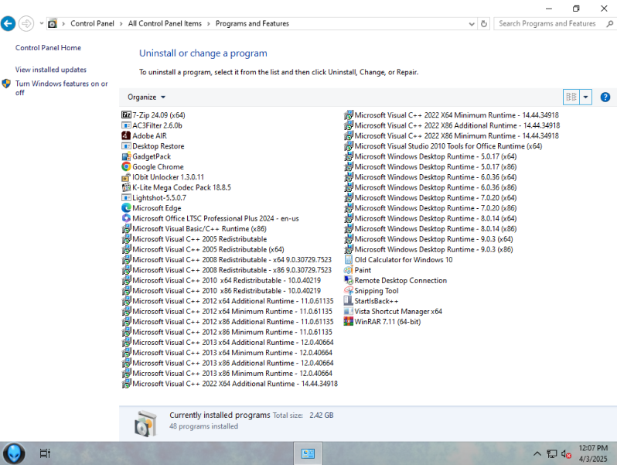This screenshot has width=617, height=465.
Task: Click the search magnifier icon
Action: [x=609, y=24]
